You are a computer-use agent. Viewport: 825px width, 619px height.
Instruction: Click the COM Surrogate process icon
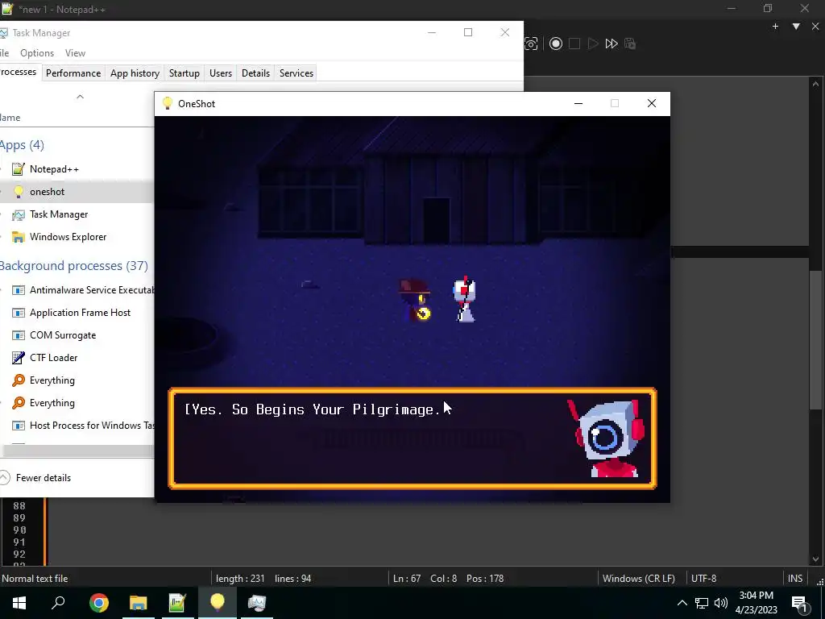pyautogui.click(x=19, y=335)
